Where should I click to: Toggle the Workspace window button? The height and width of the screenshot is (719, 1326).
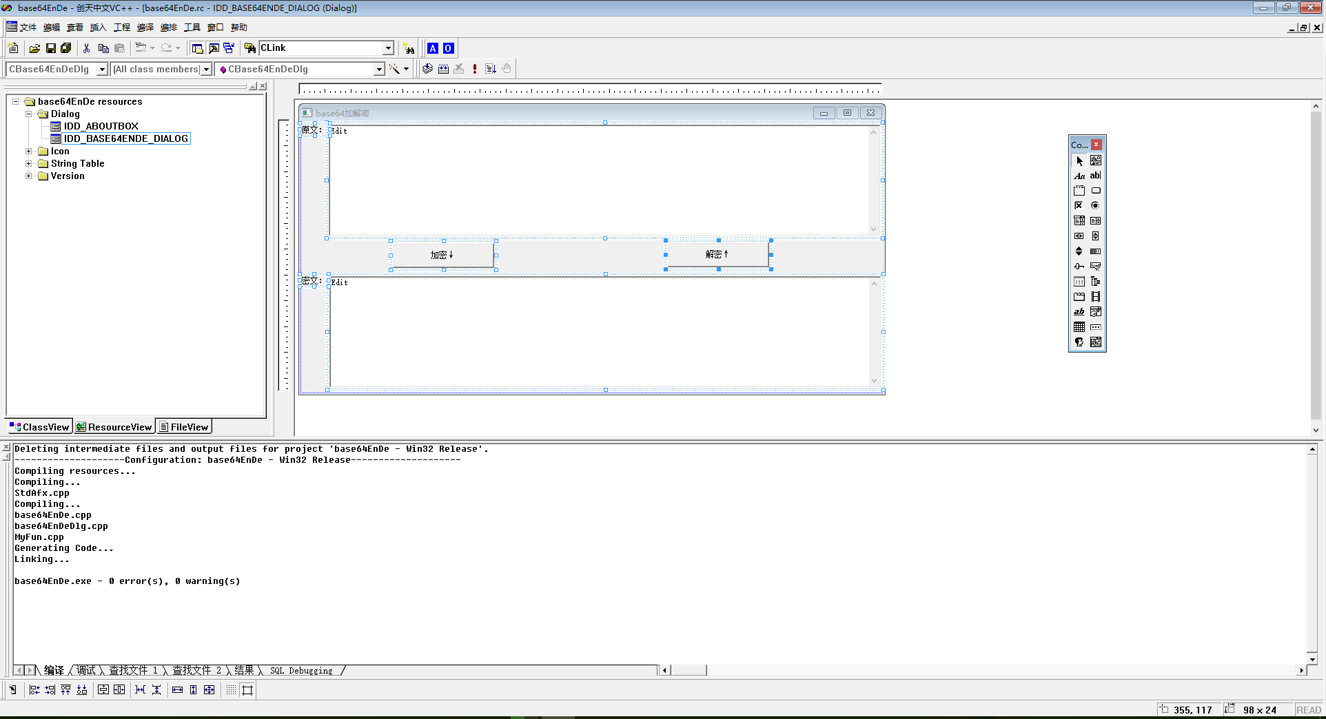[198, 48]
